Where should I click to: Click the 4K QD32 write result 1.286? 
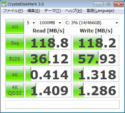96,90
